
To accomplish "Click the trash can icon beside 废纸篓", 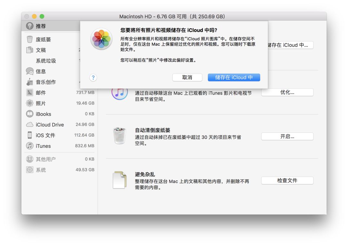I will click(x=30, y=39).
